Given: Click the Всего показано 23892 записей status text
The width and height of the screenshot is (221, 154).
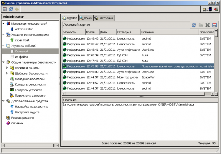Looking at the screenshot, I should [129, 143].
